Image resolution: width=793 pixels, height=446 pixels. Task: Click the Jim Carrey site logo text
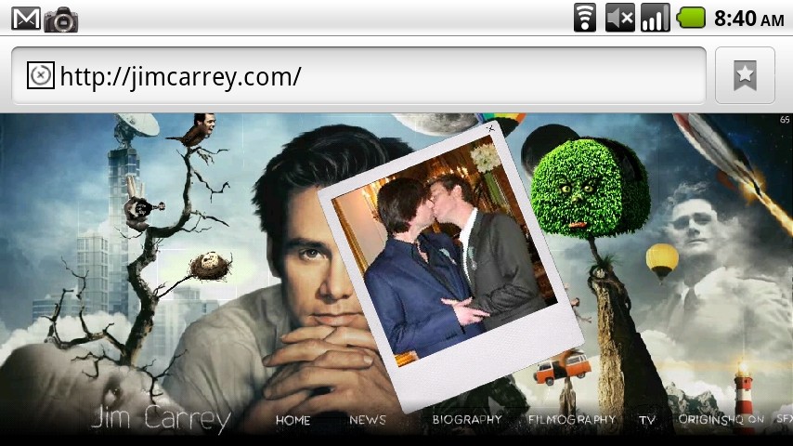[162, 419]
